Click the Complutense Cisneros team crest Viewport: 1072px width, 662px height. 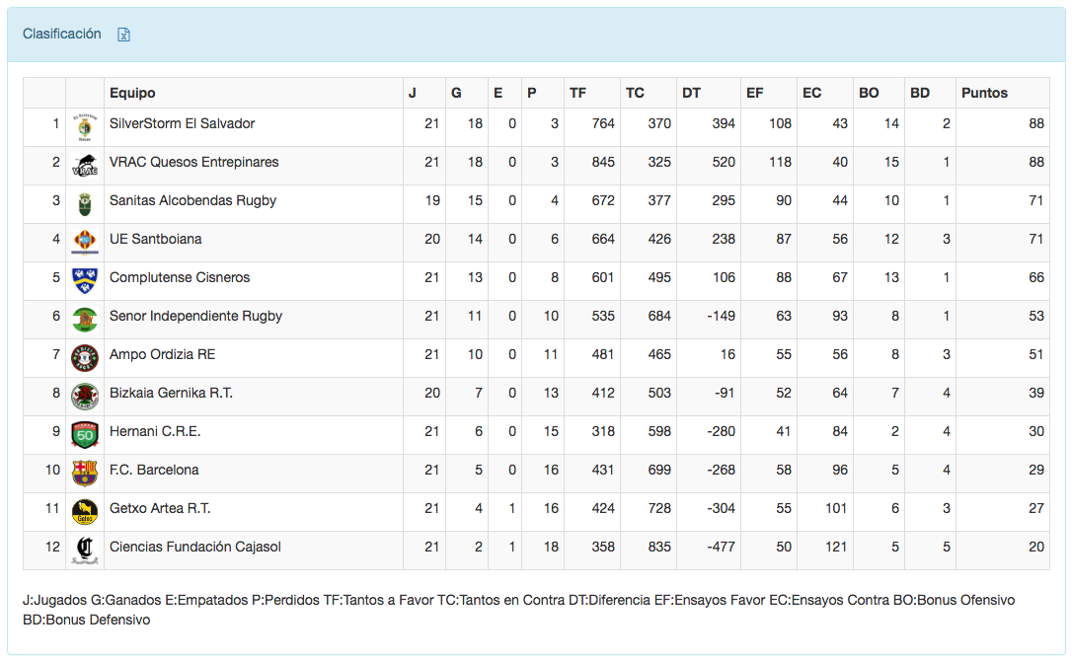(85, 281)
